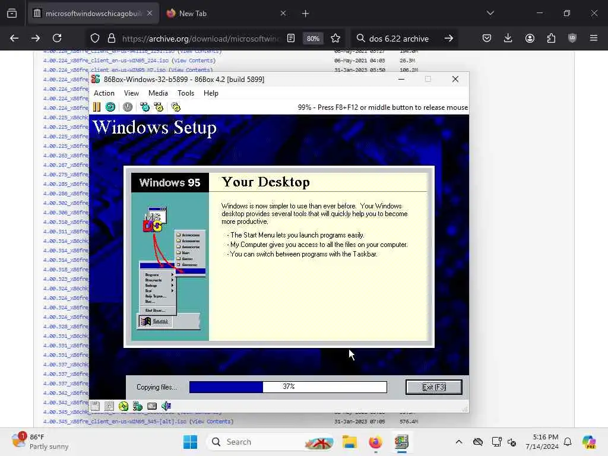This screenshot has width=608, height=456.
Task: Open the Help menu in 86Box
Action: [211, 93]
